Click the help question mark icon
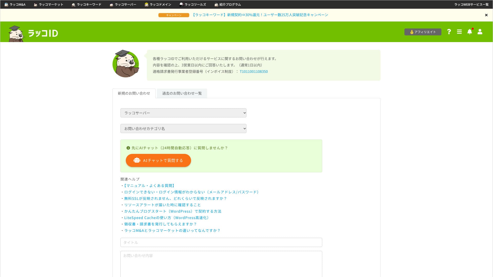The width and height of the screenshot is (493, 277). (x=449, y=32)
